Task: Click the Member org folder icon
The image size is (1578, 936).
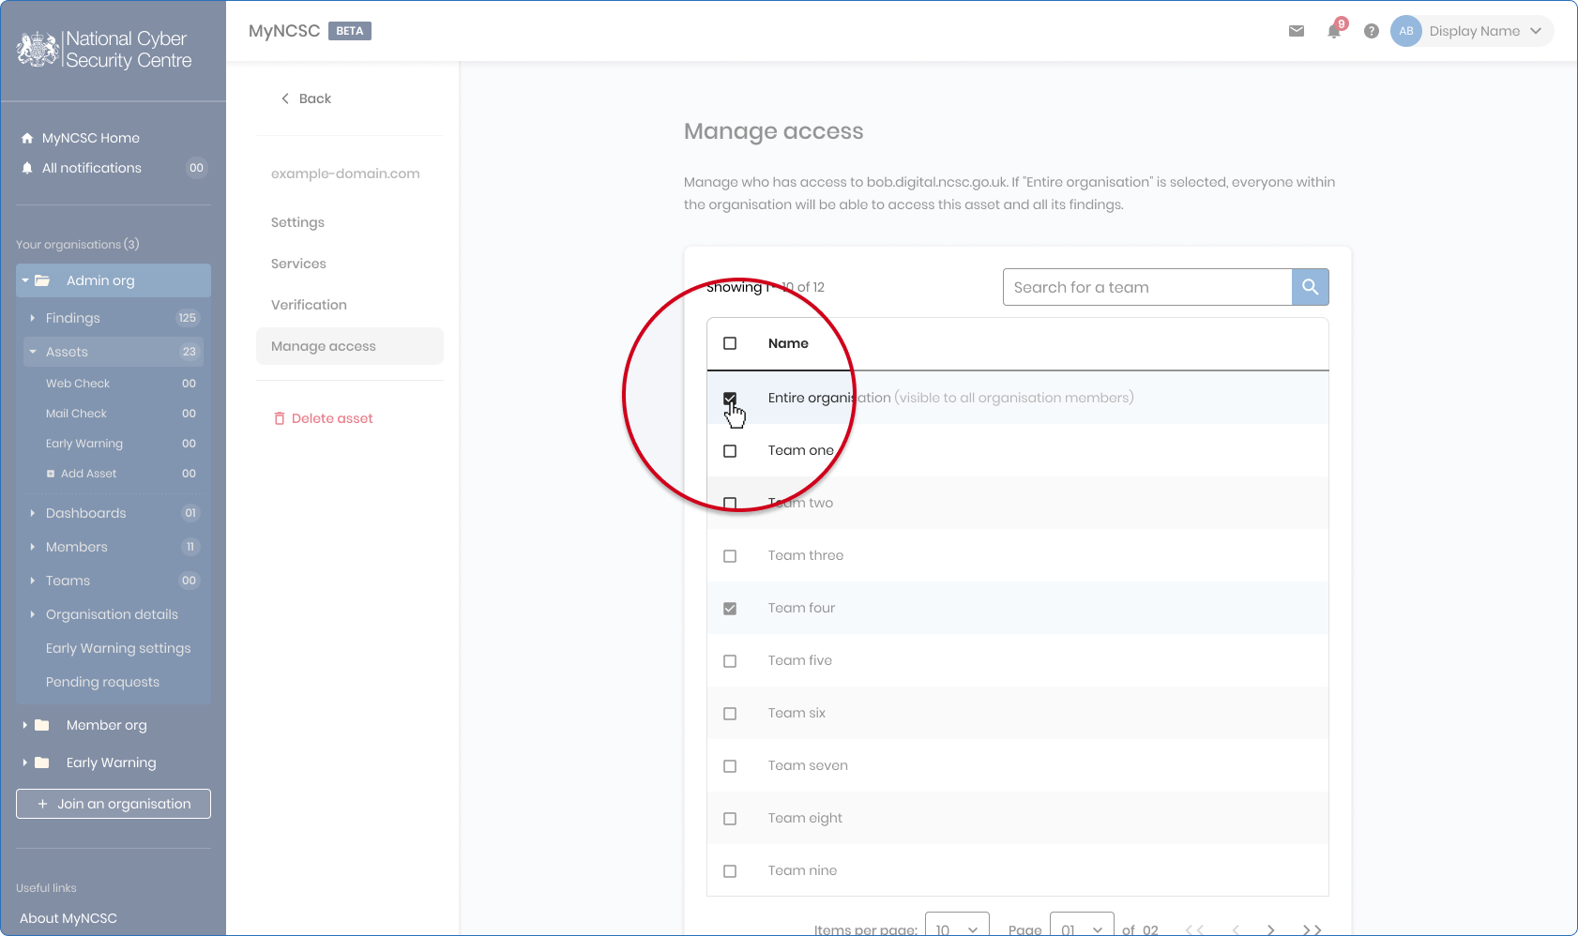Action: click(x=42, y=725)
